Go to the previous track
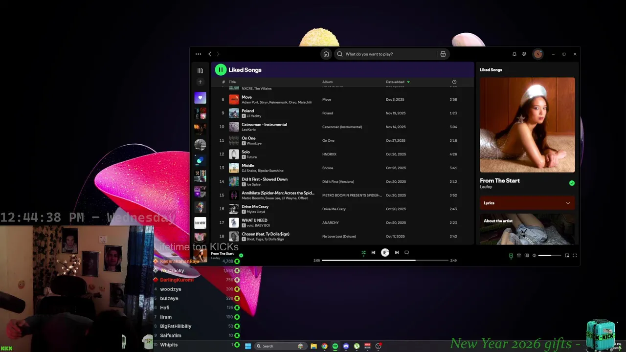 (x=373, y=253)
